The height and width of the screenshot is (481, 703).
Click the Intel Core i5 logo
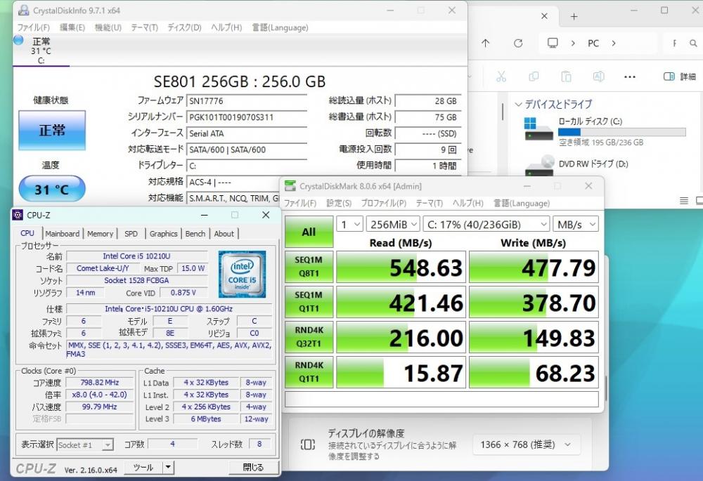(242, 274)
